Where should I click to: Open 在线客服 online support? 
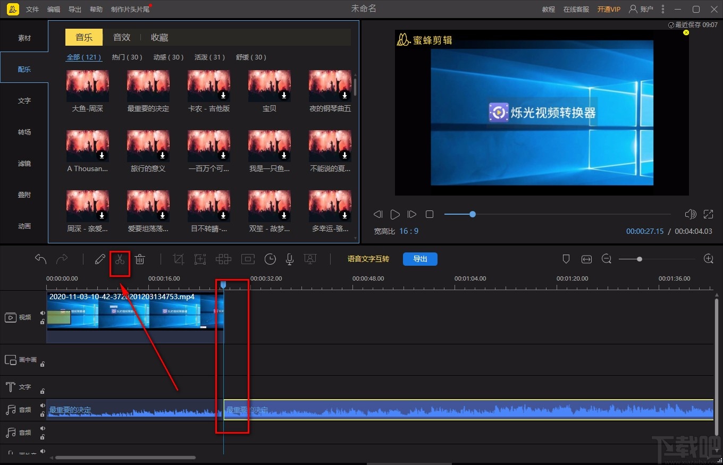[576, 10]
